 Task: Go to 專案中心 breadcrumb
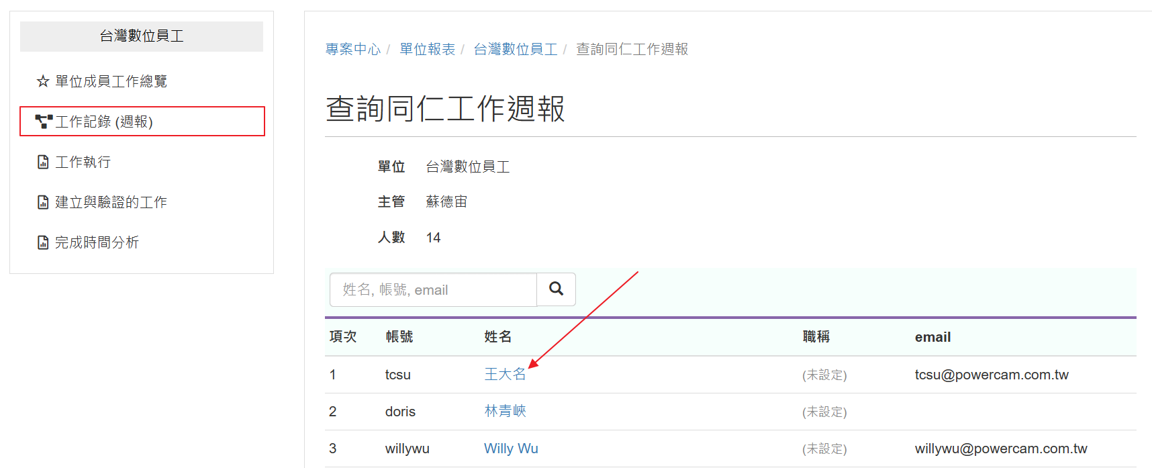click(353, 49)
